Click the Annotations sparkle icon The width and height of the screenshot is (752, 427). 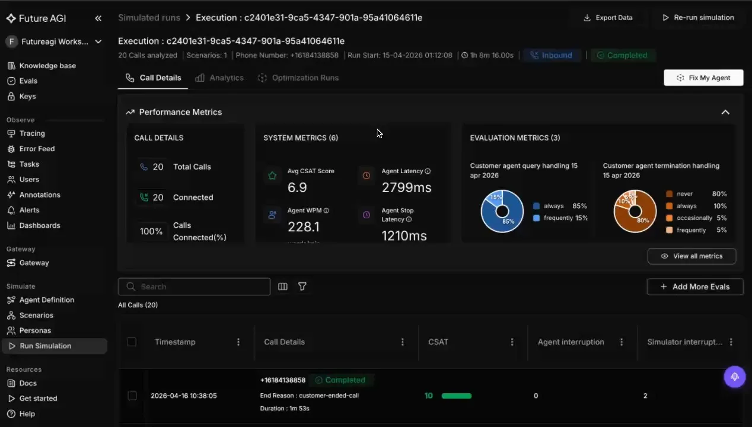(x=11, y=195)
